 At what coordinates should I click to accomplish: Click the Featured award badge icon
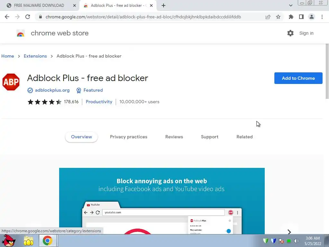[79, 90]
